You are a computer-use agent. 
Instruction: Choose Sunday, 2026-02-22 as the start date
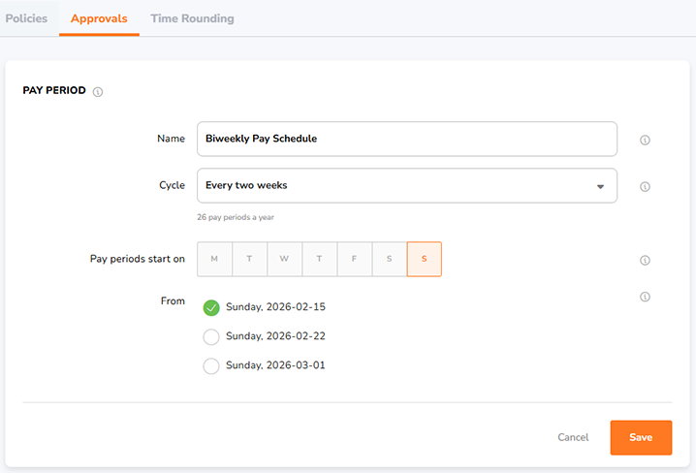click(211, 336)
